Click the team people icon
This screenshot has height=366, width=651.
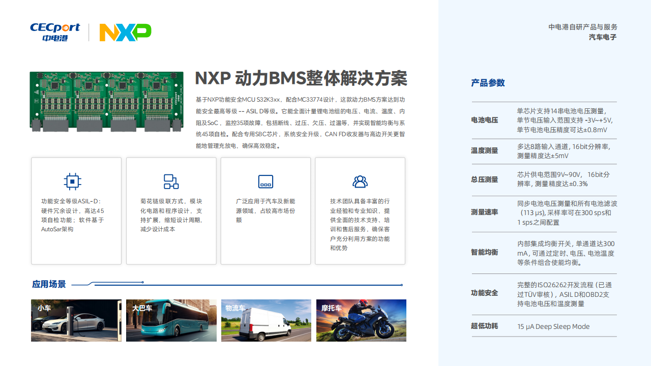360,181
